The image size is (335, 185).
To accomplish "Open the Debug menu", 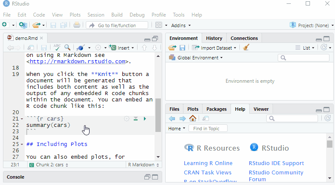I will pos(137,15).
